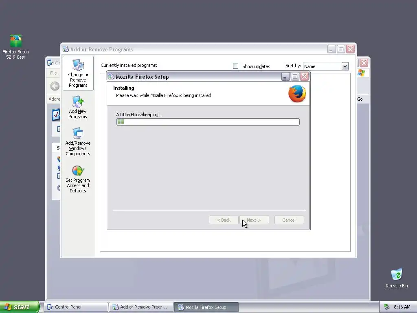Click the Firefox logo in setup header
The width and height of the screenshot is (417, 313).
click(x=297, y=93)
